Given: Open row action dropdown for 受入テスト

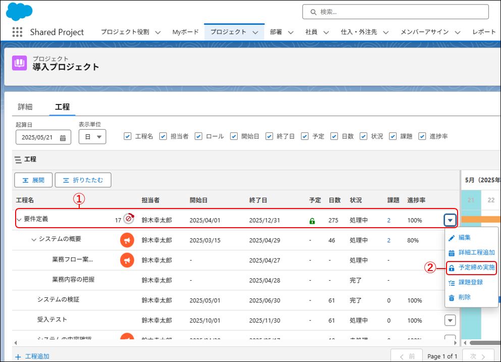Looking at the screenshot, I should tap(450, 320).
